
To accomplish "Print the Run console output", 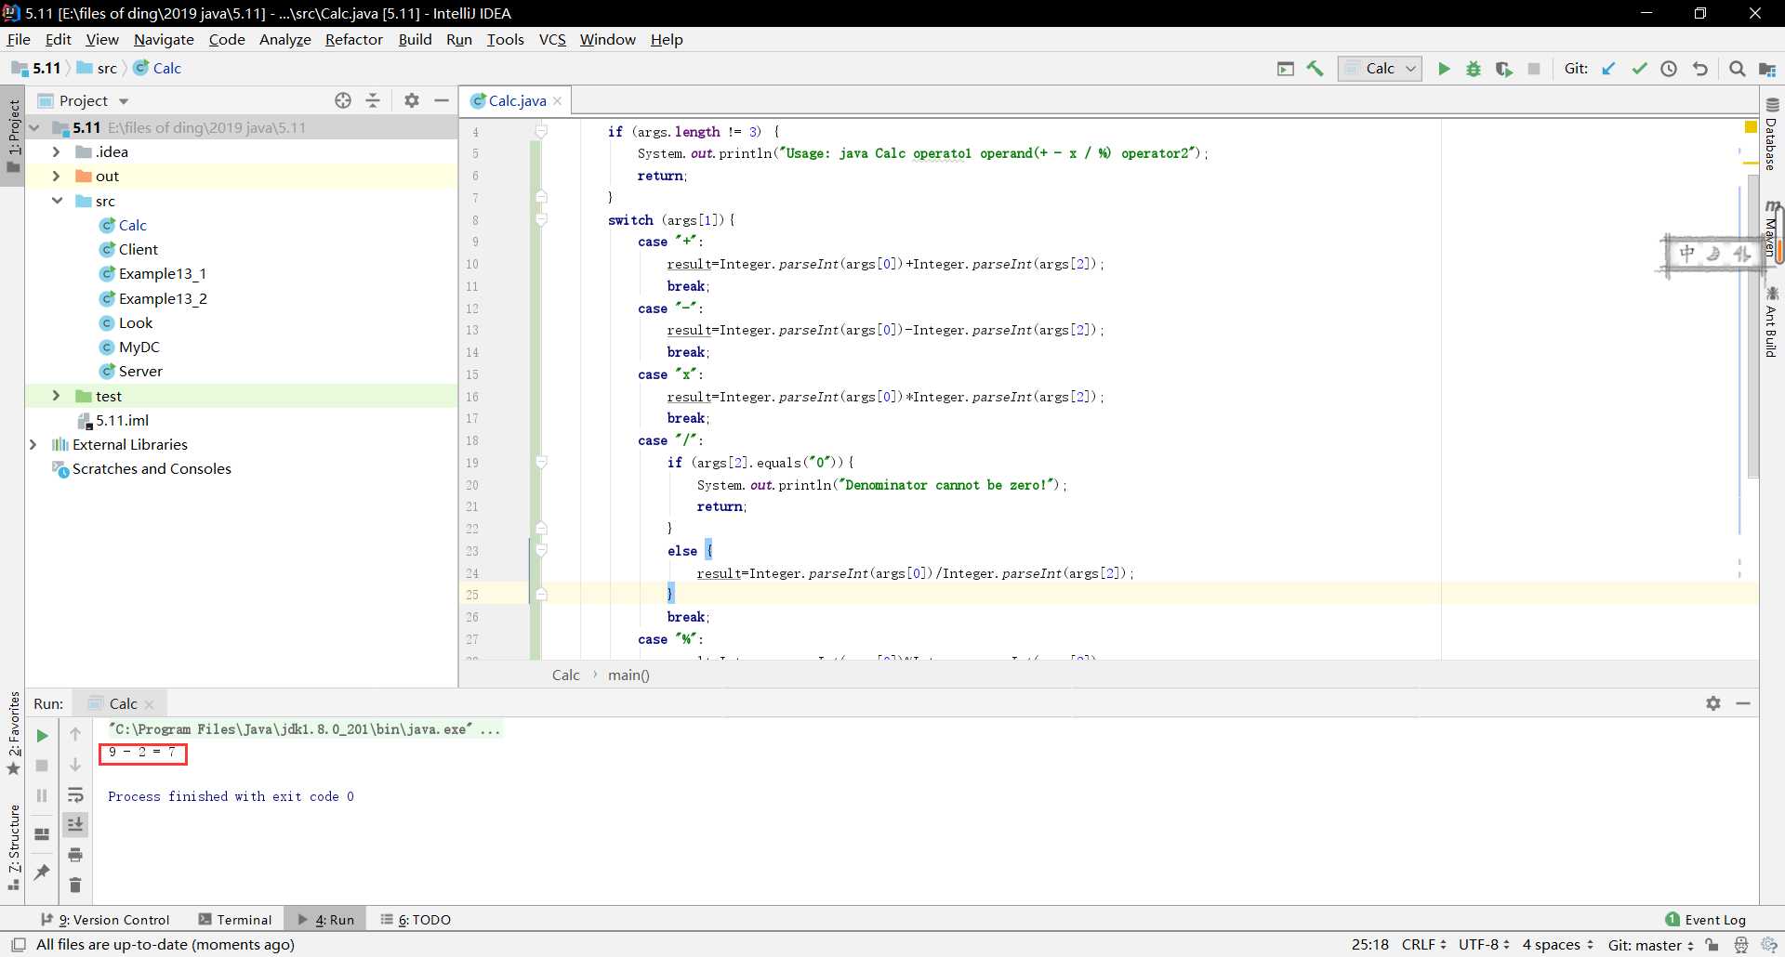I will pos(75,855).
